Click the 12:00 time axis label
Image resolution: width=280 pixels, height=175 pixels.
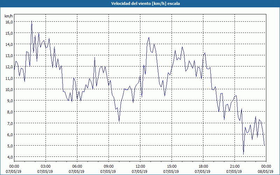(140, 167)
